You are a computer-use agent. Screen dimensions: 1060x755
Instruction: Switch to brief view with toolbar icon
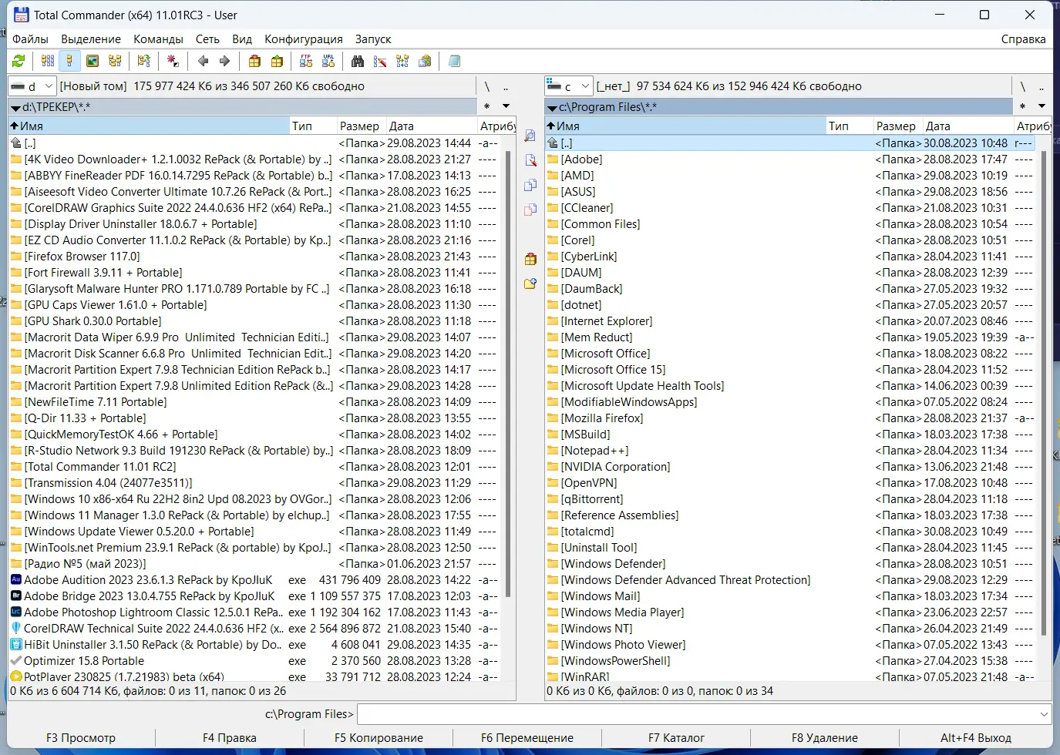(x=48, y=61)
